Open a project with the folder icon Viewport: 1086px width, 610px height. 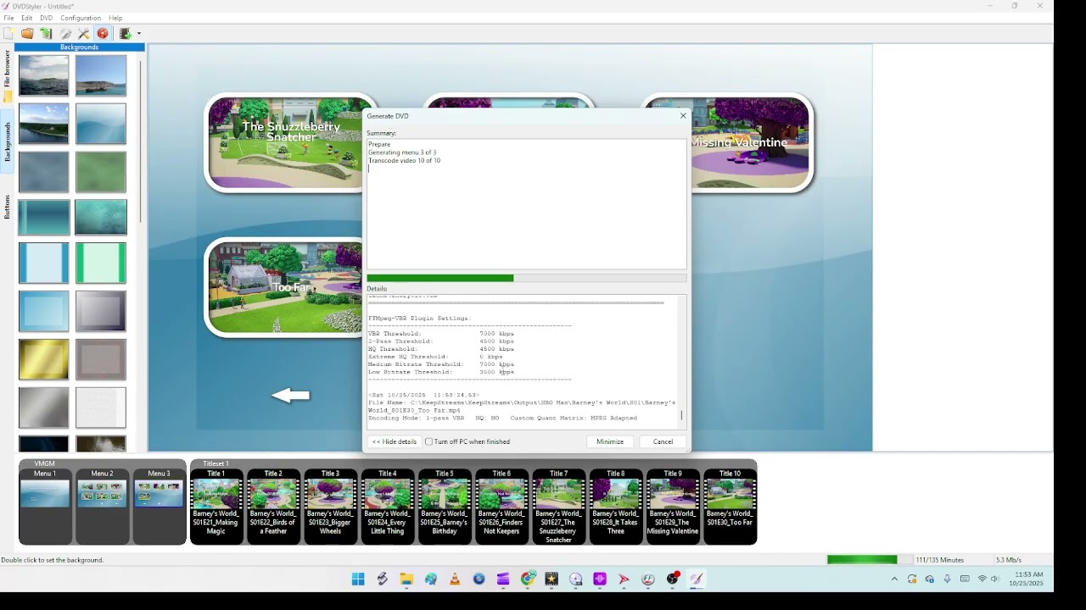(x=27, y=34)
